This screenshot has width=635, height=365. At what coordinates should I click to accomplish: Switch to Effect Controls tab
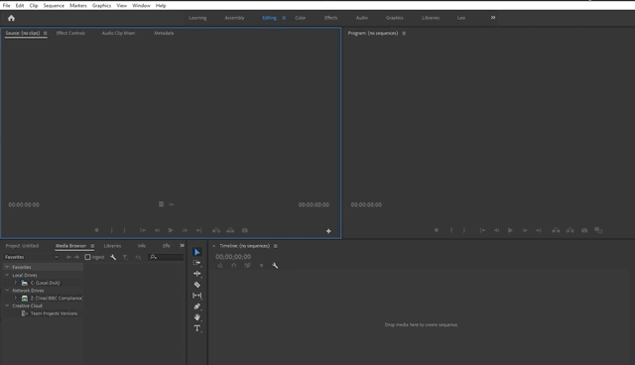tap(70, 33)
